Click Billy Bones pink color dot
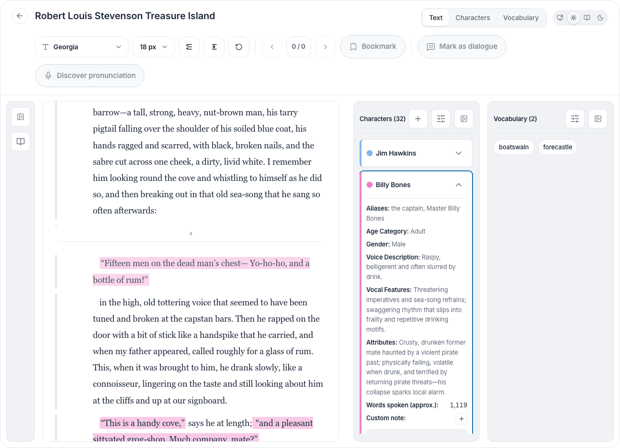The height and width of the screenshot is (448, 620). pos(370,185)
